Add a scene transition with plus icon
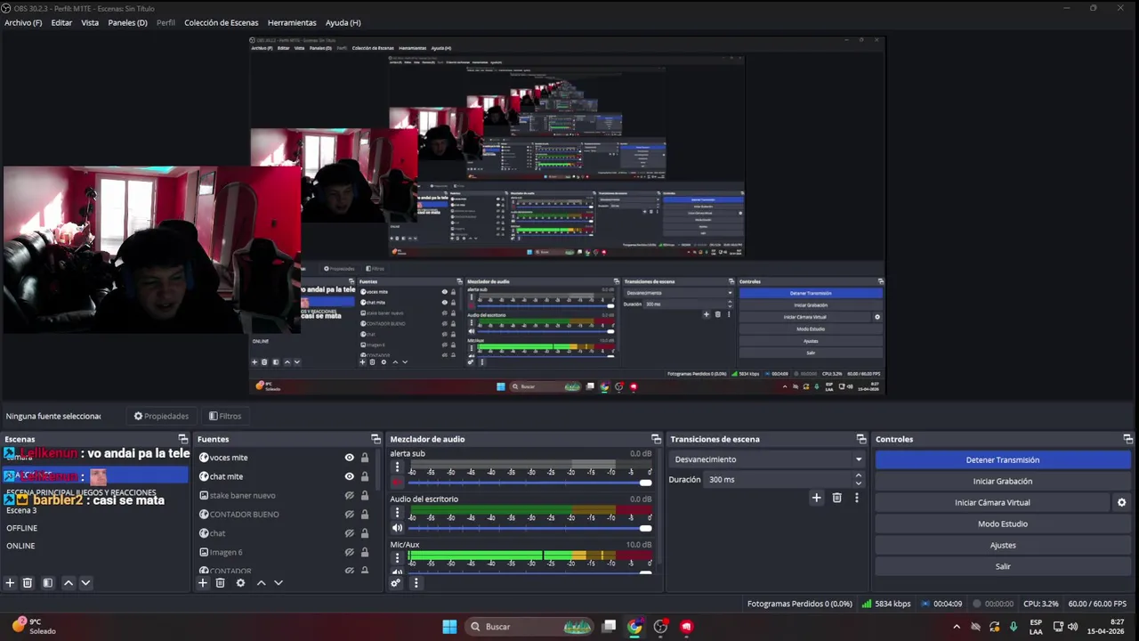Viewport: 1139px width, 641px height. coord(816,498)
